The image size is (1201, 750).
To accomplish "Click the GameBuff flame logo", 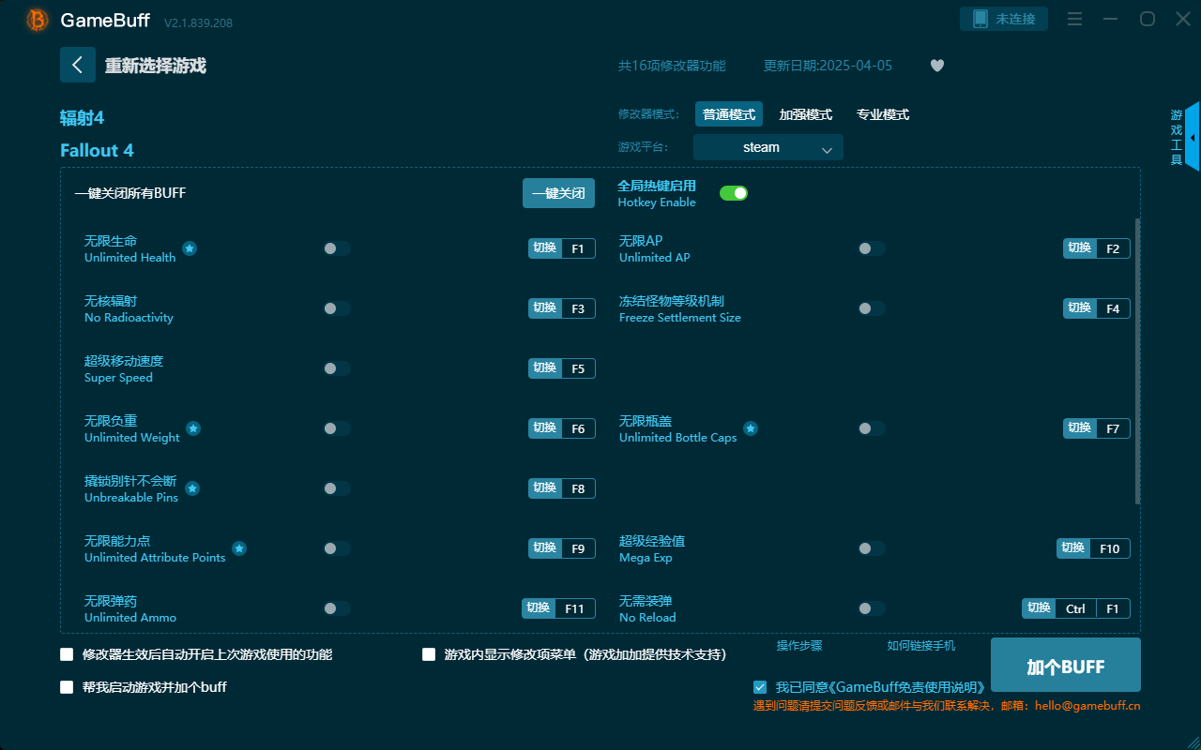I will pyautogui.click(x=36, y=20).
